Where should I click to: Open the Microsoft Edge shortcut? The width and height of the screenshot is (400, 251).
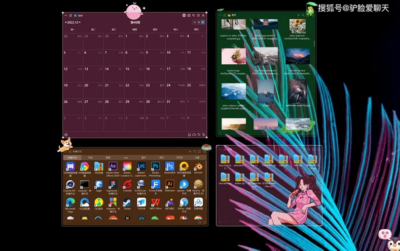[x=70, y=202]
